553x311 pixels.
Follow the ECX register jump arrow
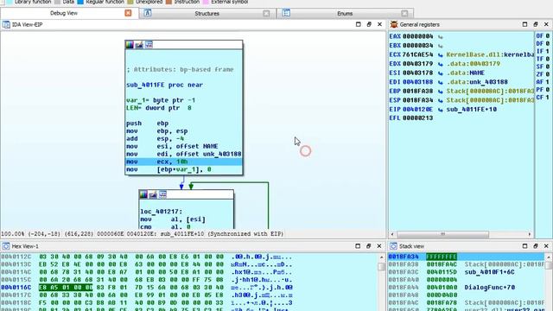pyautogui.click(x=441, y=55)
